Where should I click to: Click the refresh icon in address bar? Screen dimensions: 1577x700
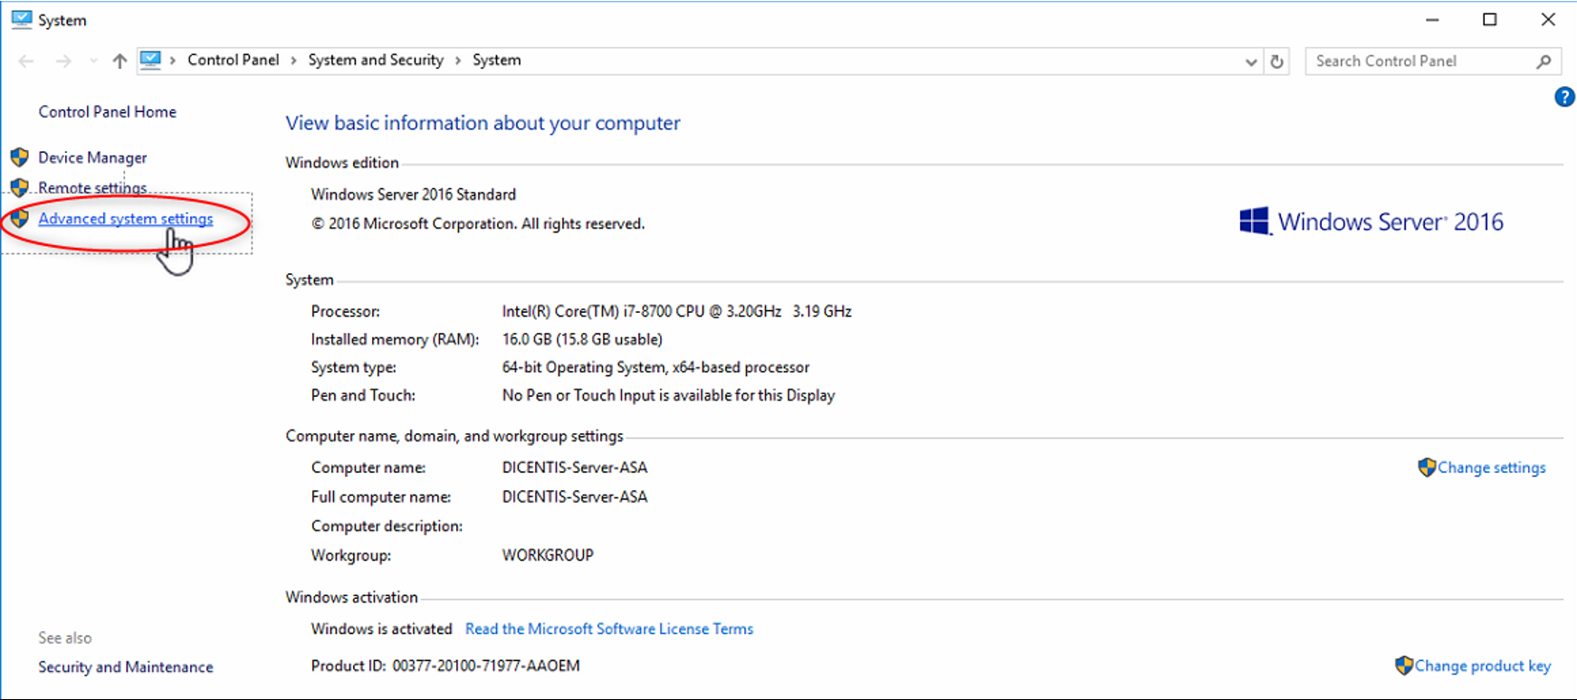coord(1276,61)
